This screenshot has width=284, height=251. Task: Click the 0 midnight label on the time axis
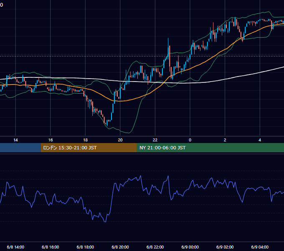click(190, 140)
